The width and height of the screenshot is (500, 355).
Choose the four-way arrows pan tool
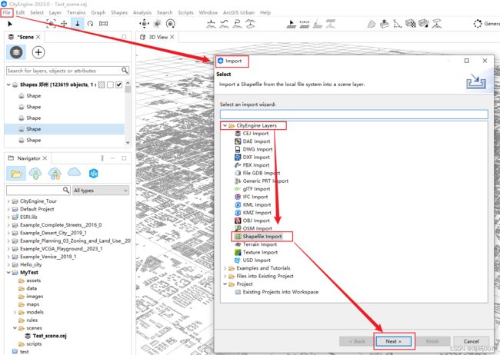pos(64,24)
